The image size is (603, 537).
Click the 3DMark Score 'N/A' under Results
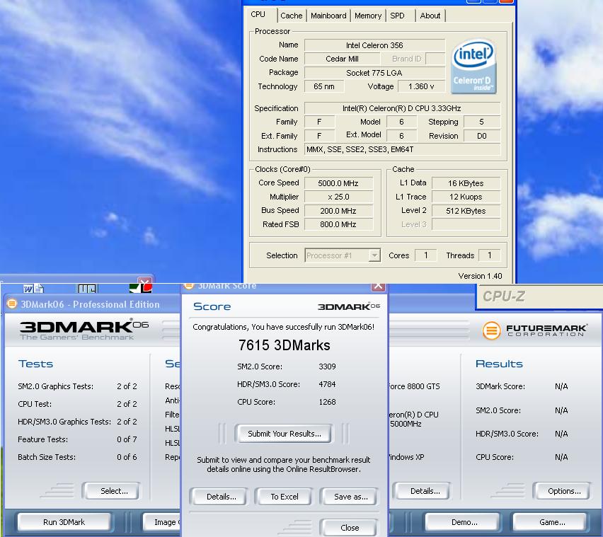[x=561, y=386]
